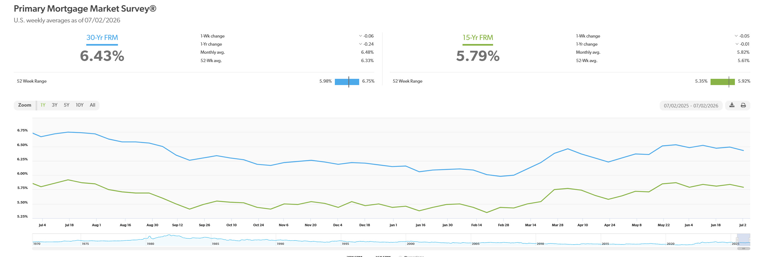The width and height of the screenshot is (776, 257).
Task: Set chart zoom to 5Y
Action: [x=67, y=105]
